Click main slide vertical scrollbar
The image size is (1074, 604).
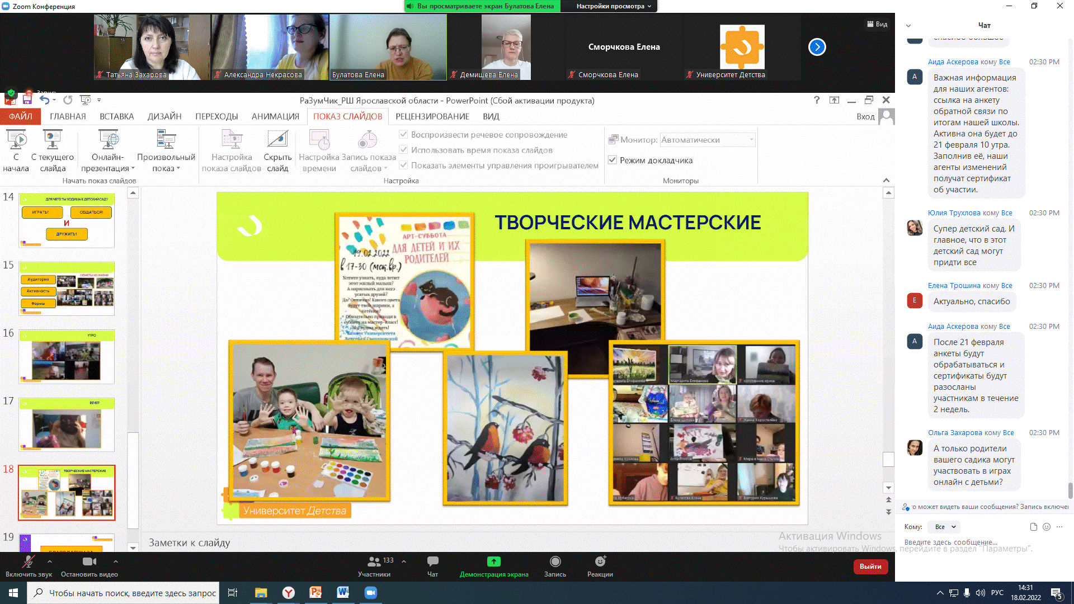pyautogui.click(x=888, y=459)
